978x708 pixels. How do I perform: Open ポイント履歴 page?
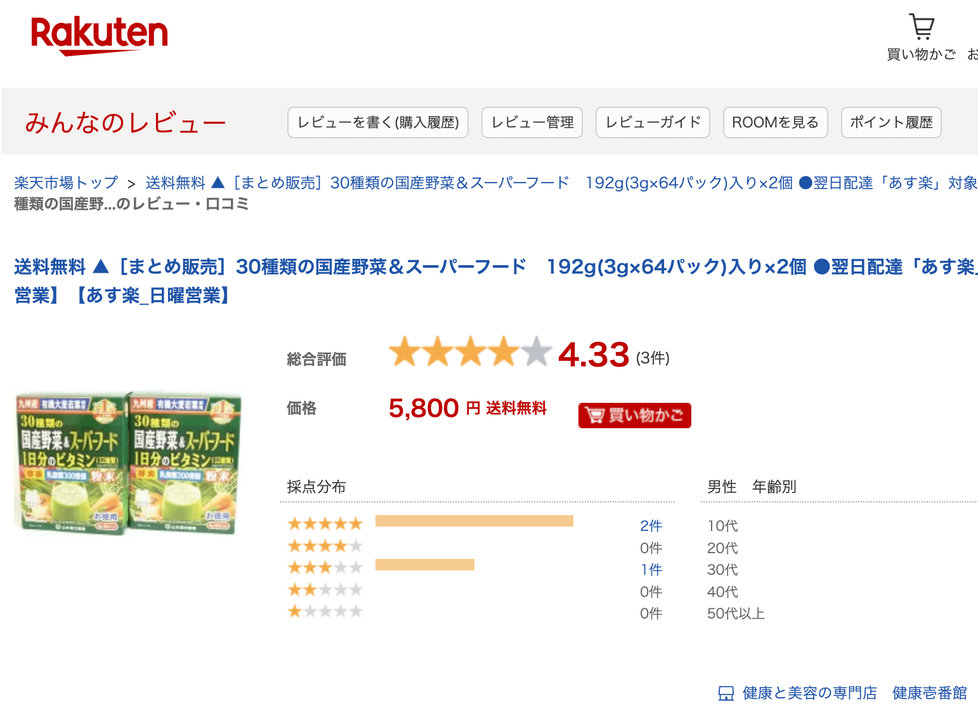(891, 122)
